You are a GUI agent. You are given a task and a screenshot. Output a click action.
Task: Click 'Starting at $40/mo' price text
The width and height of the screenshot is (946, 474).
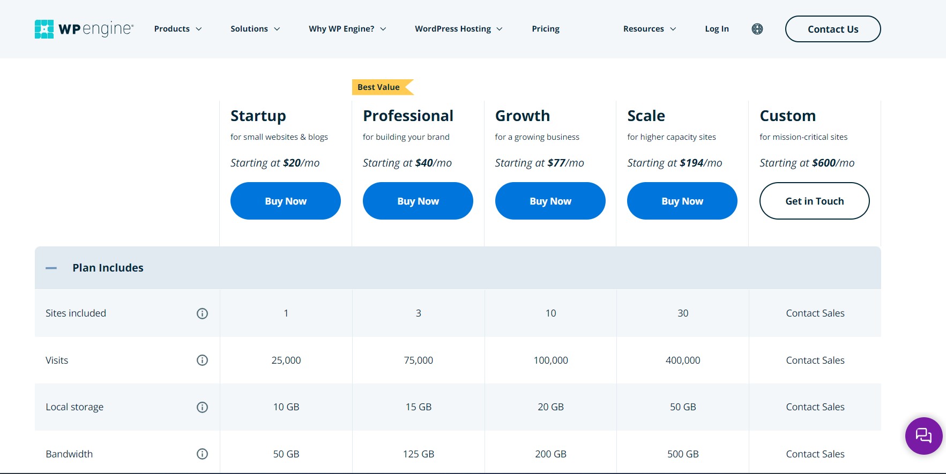(407, 163)
